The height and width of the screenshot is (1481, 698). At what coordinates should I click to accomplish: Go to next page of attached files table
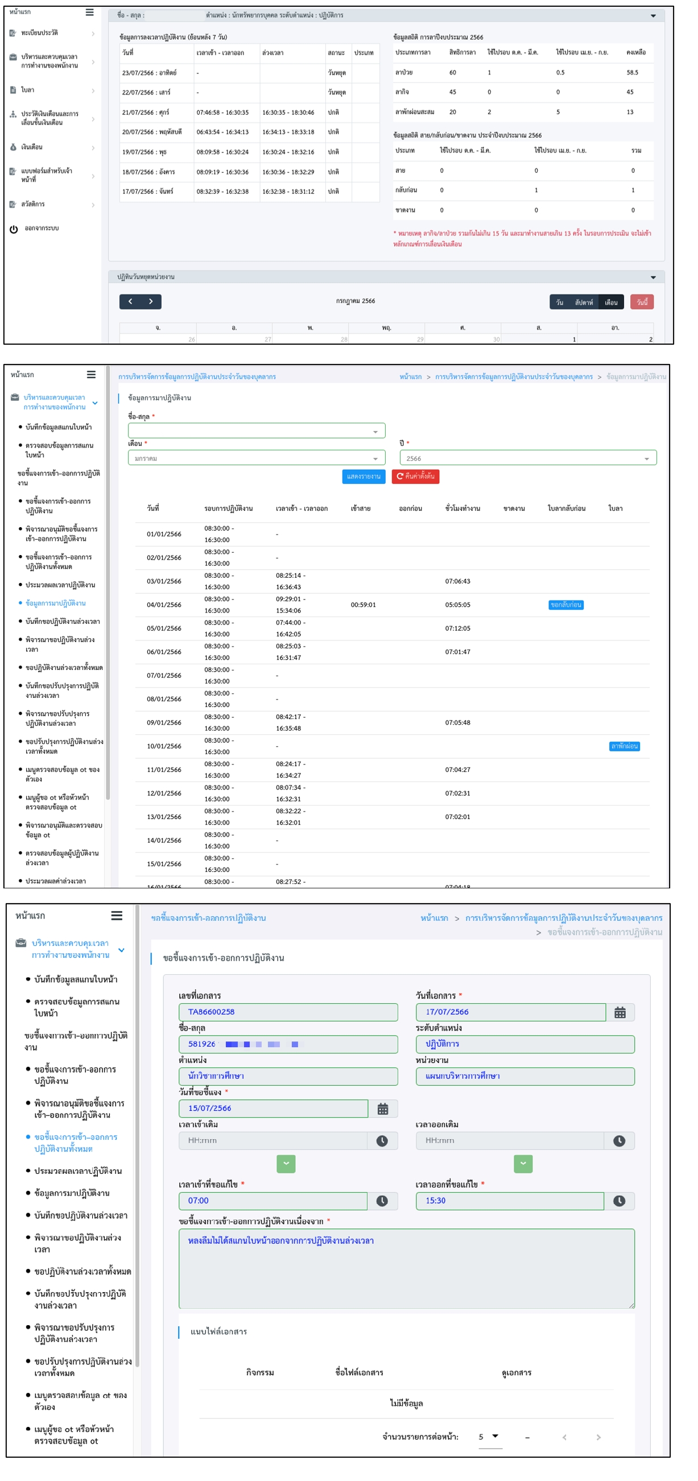tap(598, 1437)
